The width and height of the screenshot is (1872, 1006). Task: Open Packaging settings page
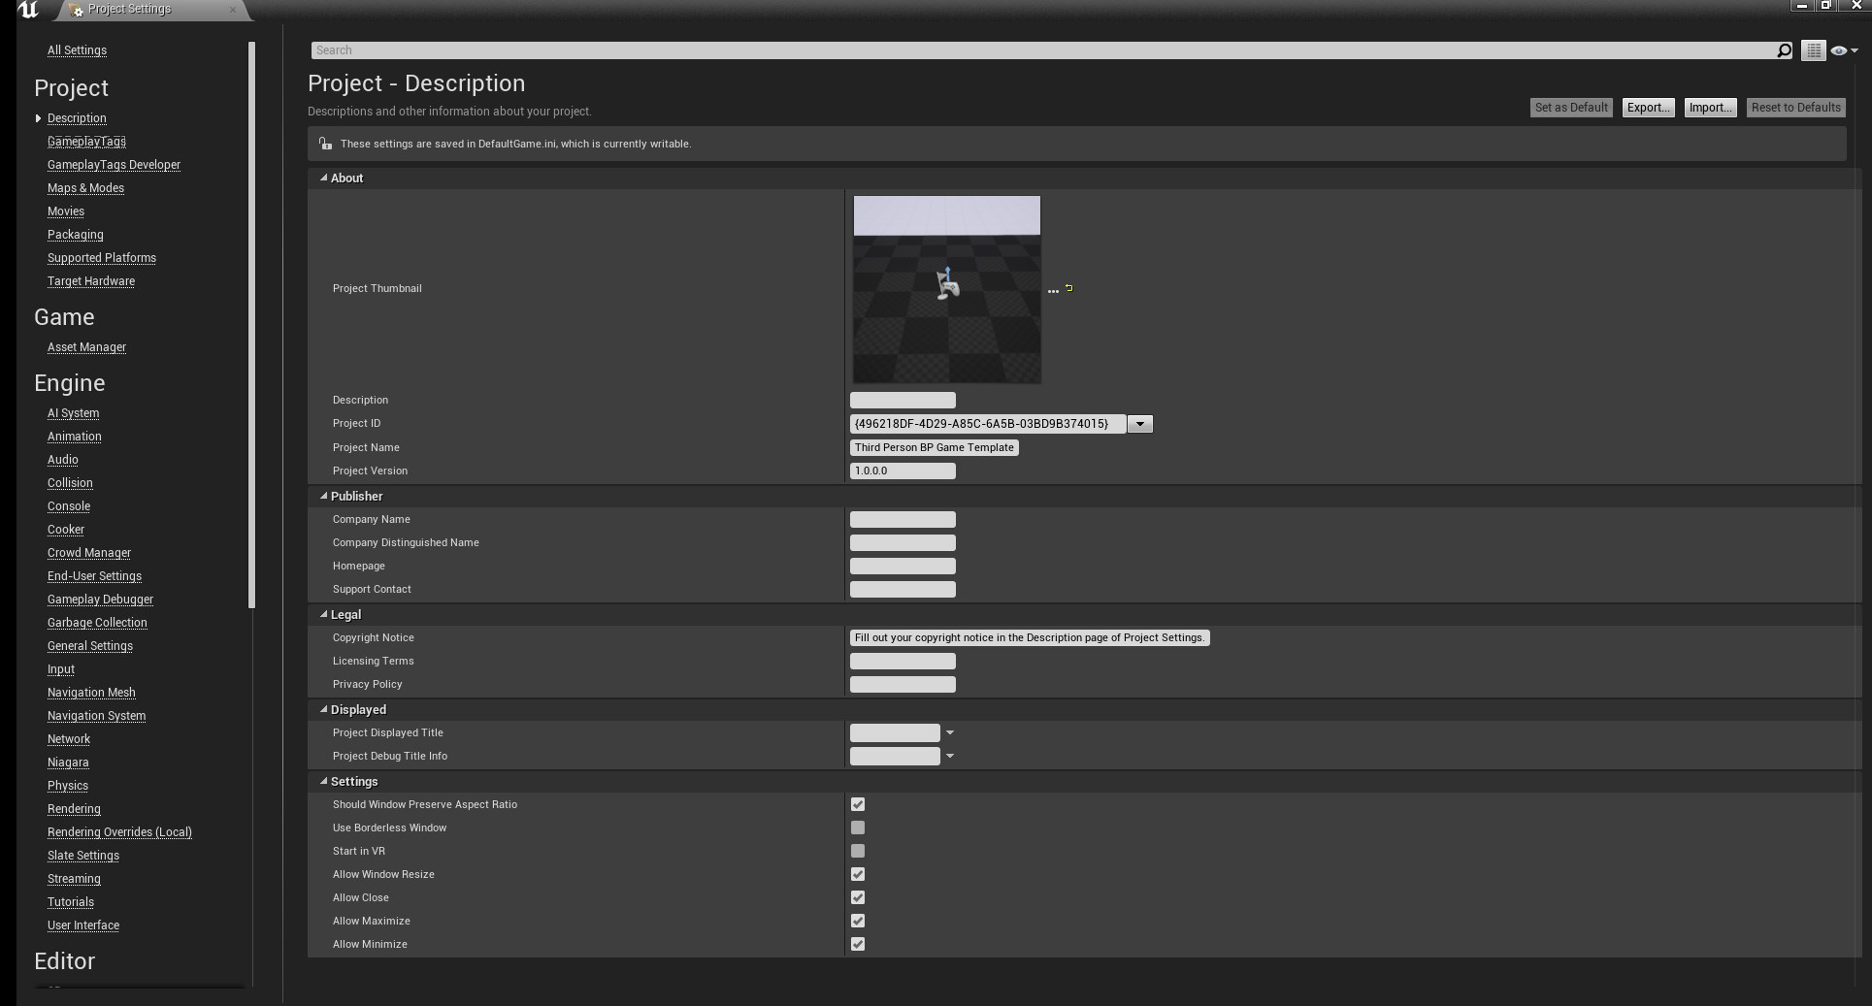pos(75,235)
